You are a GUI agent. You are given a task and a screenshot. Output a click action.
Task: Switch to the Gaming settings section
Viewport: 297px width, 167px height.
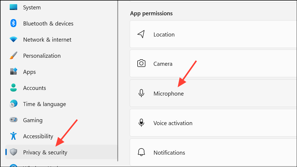pyautogui.click(x=33, y=120)
